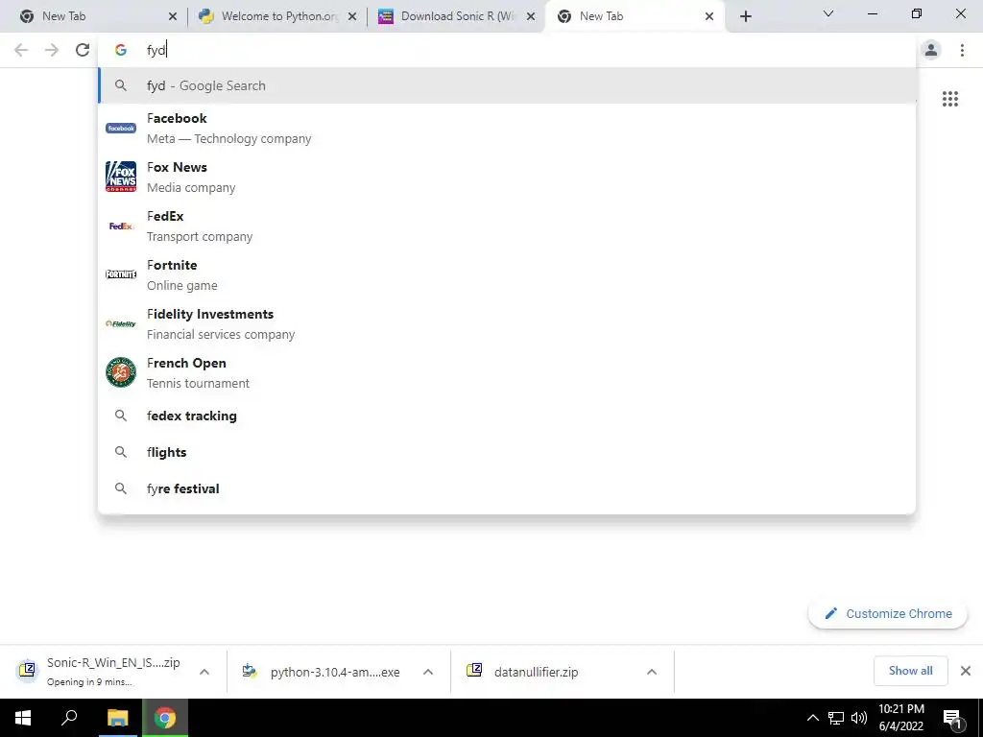
Task: Open the volume tray icon
Action: [x=859, y=718]
